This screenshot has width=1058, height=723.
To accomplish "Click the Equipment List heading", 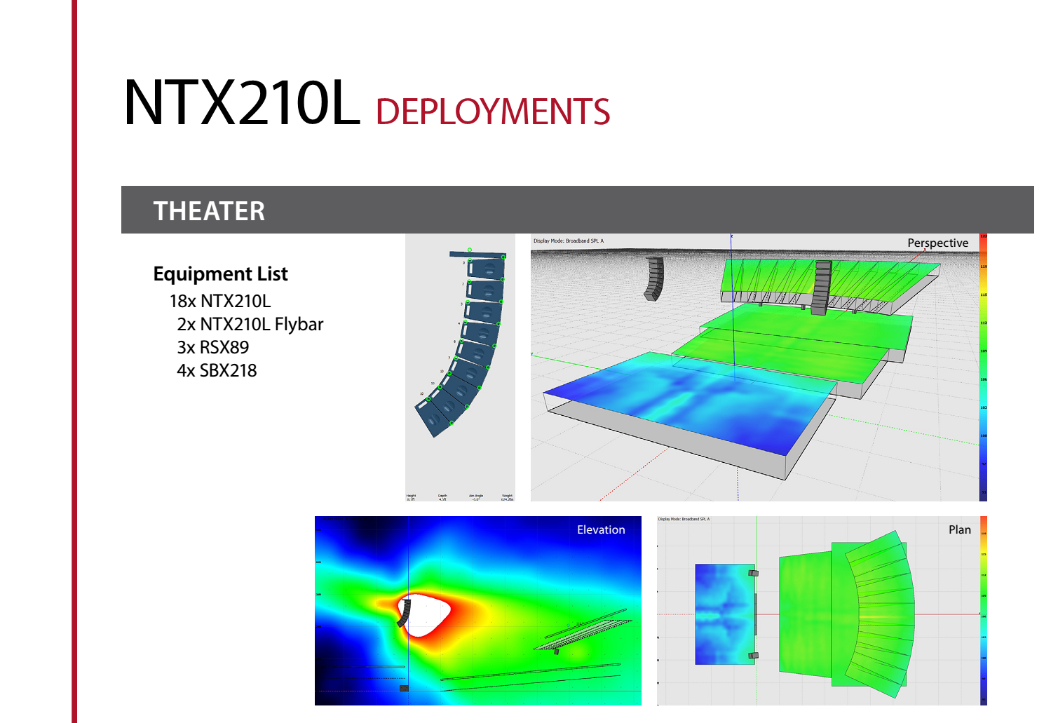I will (x=220, y=273).
